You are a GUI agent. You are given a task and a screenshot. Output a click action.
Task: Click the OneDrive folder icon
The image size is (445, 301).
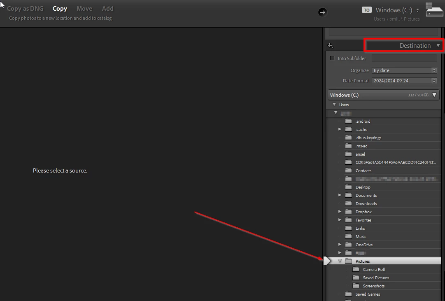click(x=349, y=245)
